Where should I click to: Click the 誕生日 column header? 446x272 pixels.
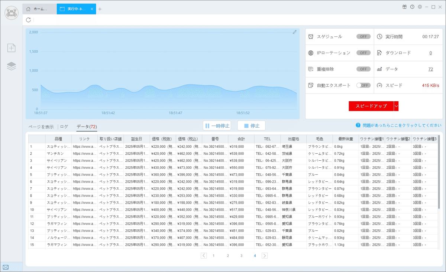136,139
